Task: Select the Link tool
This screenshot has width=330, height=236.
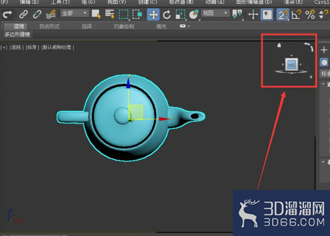Action: click(23, 14)
